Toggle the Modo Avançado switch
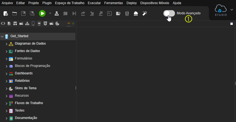The image size is (236, 122). click(169, 13)
